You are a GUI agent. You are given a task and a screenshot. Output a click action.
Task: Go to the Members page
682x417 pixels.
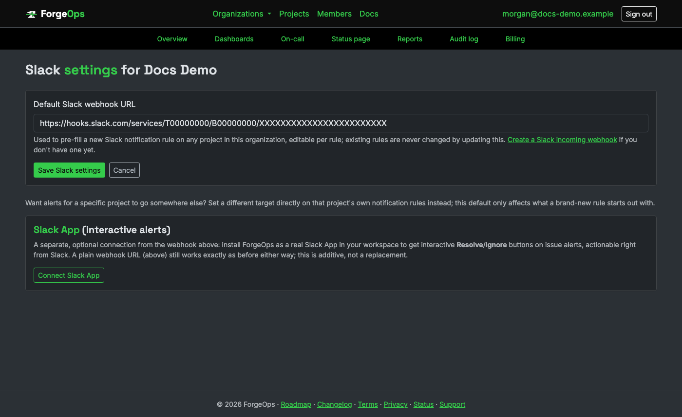(x=334, y=14)
